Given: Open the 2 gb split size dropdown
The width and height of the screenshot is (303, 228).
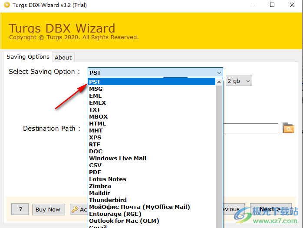Looking at the screenshot, I should tap(239, 81).
